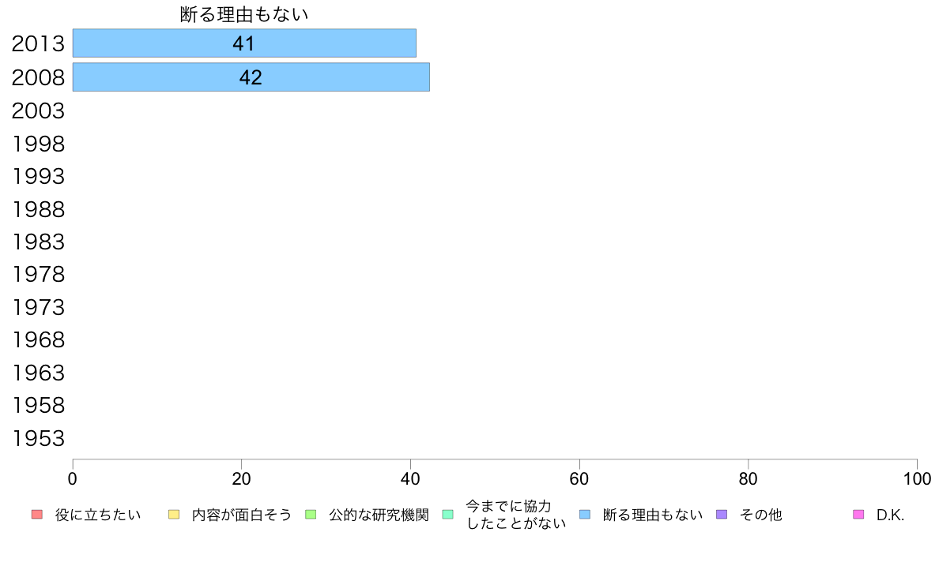939x581 pixels.
Task: Click the yellow 内容が面白そう legend swatch
Action: [174, 515]
